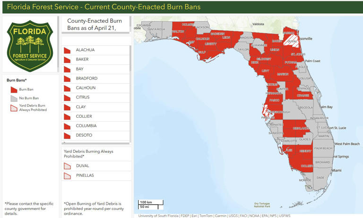Click the gray No Burn Ban legend swatch
The width and height of the screenshot is (363, 218).
tap(14, 98)
